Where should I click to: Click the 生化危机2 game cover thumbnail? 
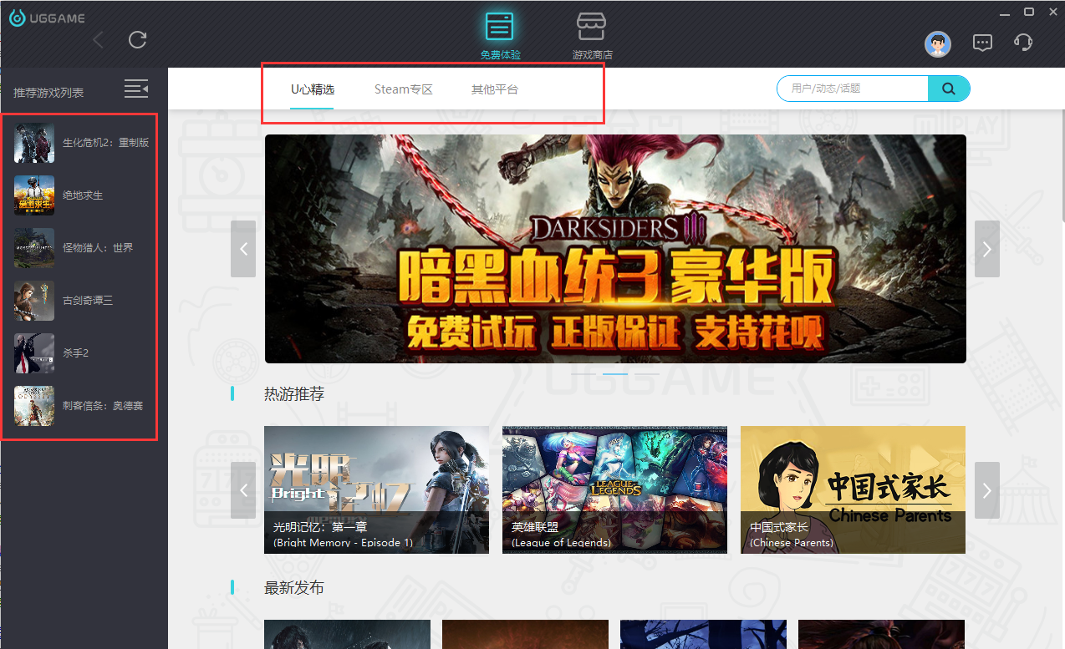coord(34,143)
